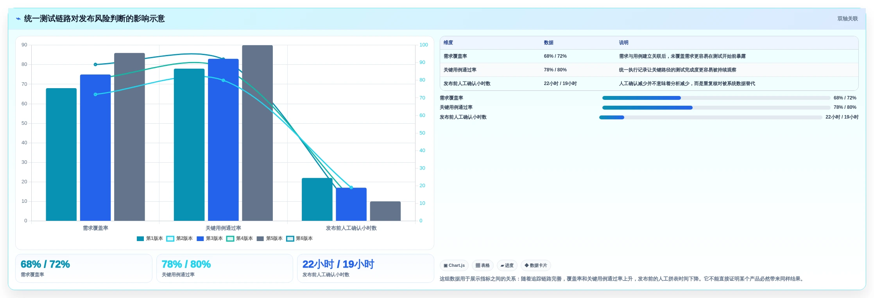874x298 pixels.
Task: Click the light cyan line point above 需求覆盖率
Action: pyautogui.click(x=95, y=94)
